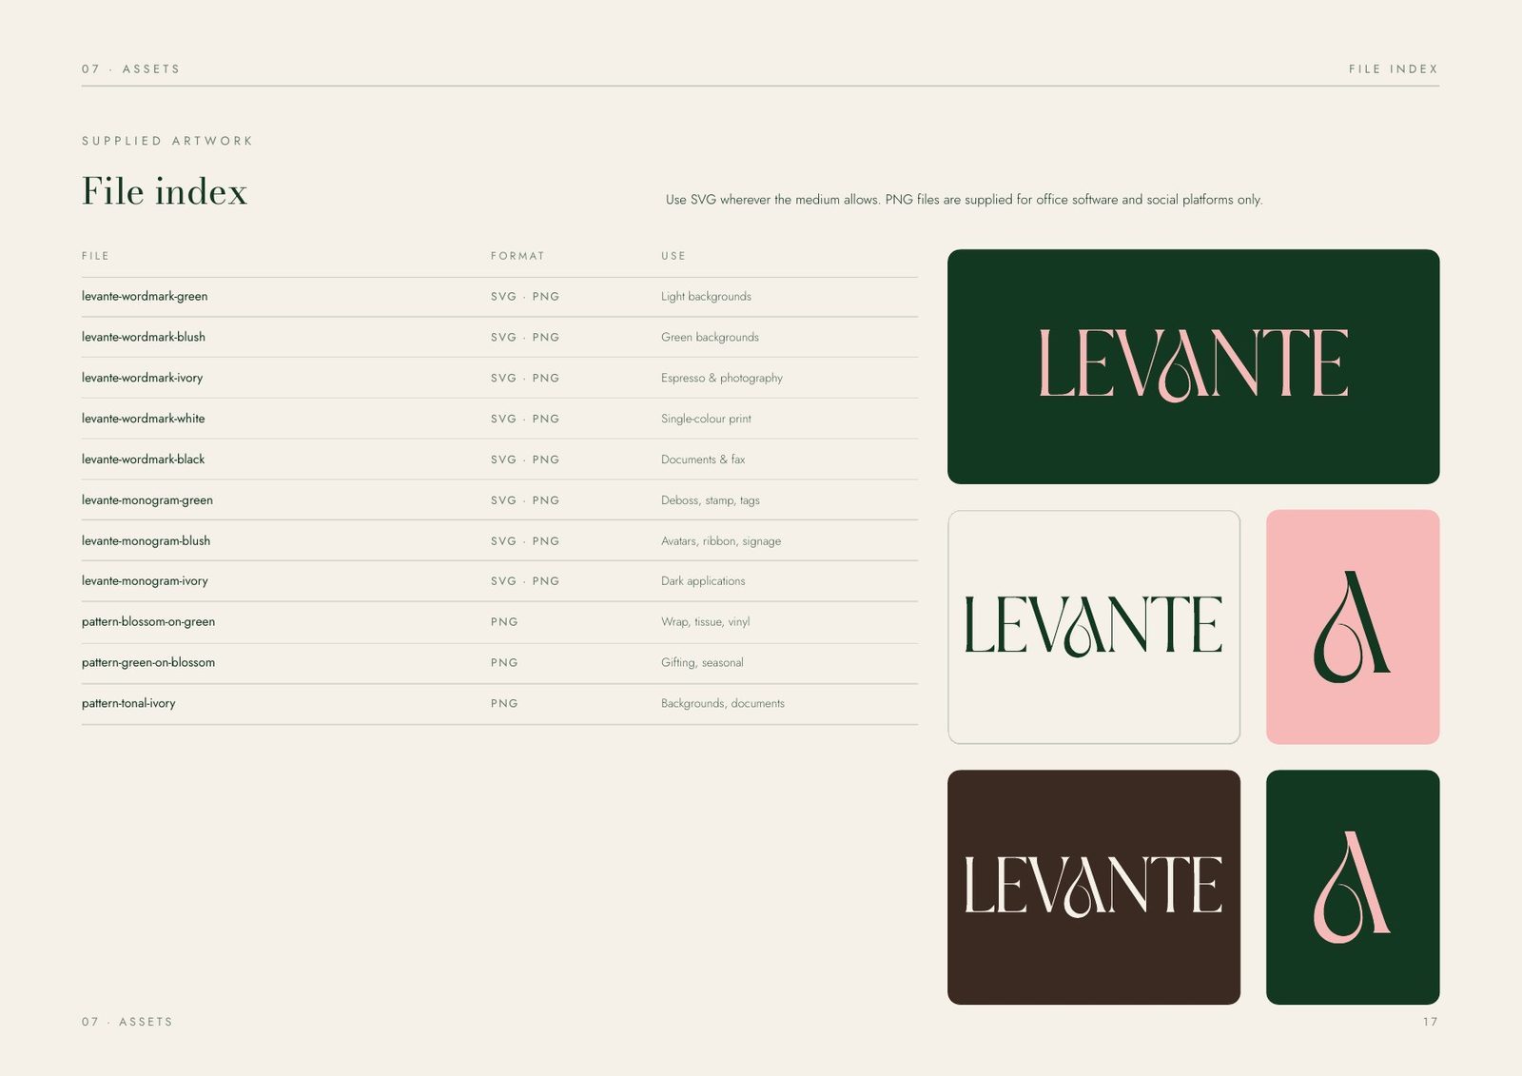Click SVG · PNG format for levante-monogram-blush
This screenshot has height=1076, width=1522.
point(525,541)
